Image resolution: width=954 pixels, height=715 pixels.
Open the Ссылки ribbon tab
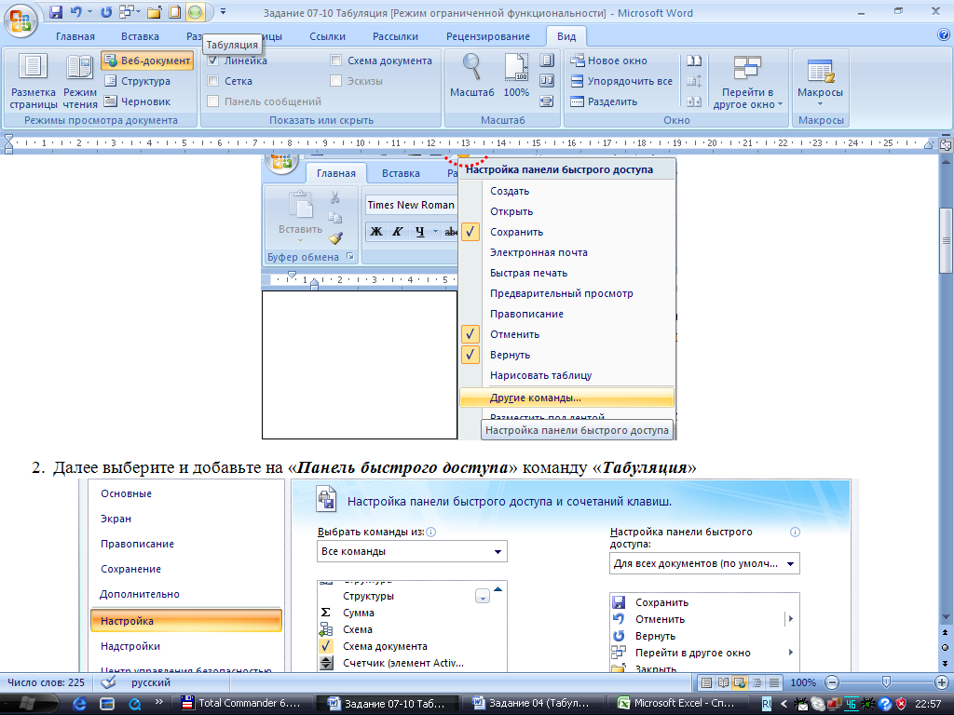coord(327,36)
